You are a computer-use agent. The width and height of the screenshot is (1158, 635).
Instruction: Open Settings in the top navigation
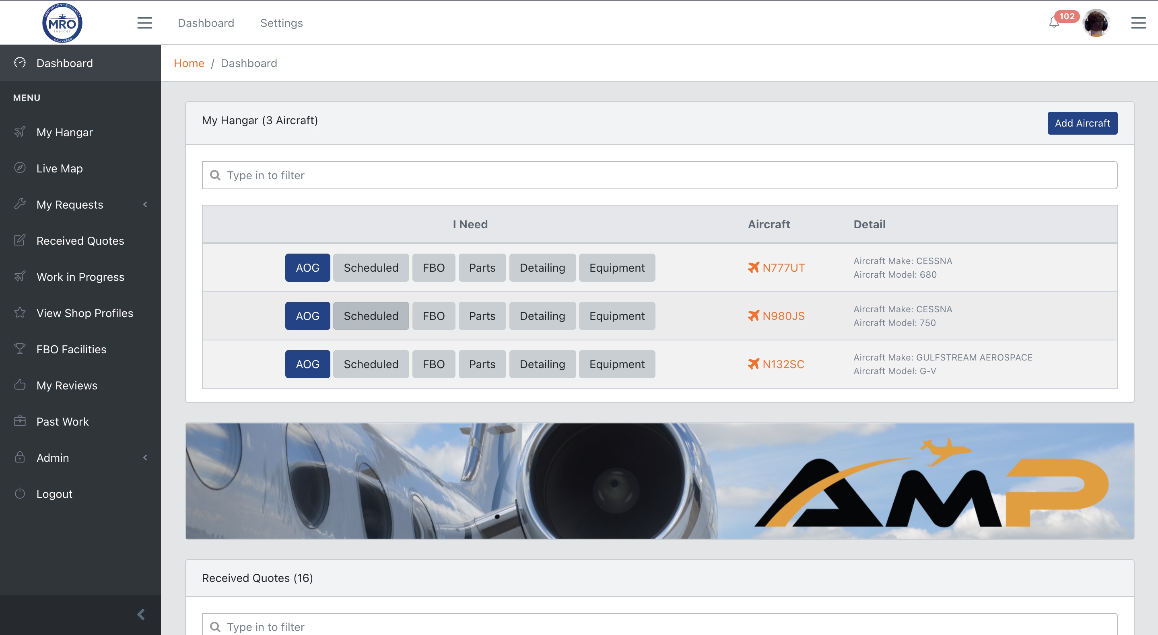(x=281, y=23)
